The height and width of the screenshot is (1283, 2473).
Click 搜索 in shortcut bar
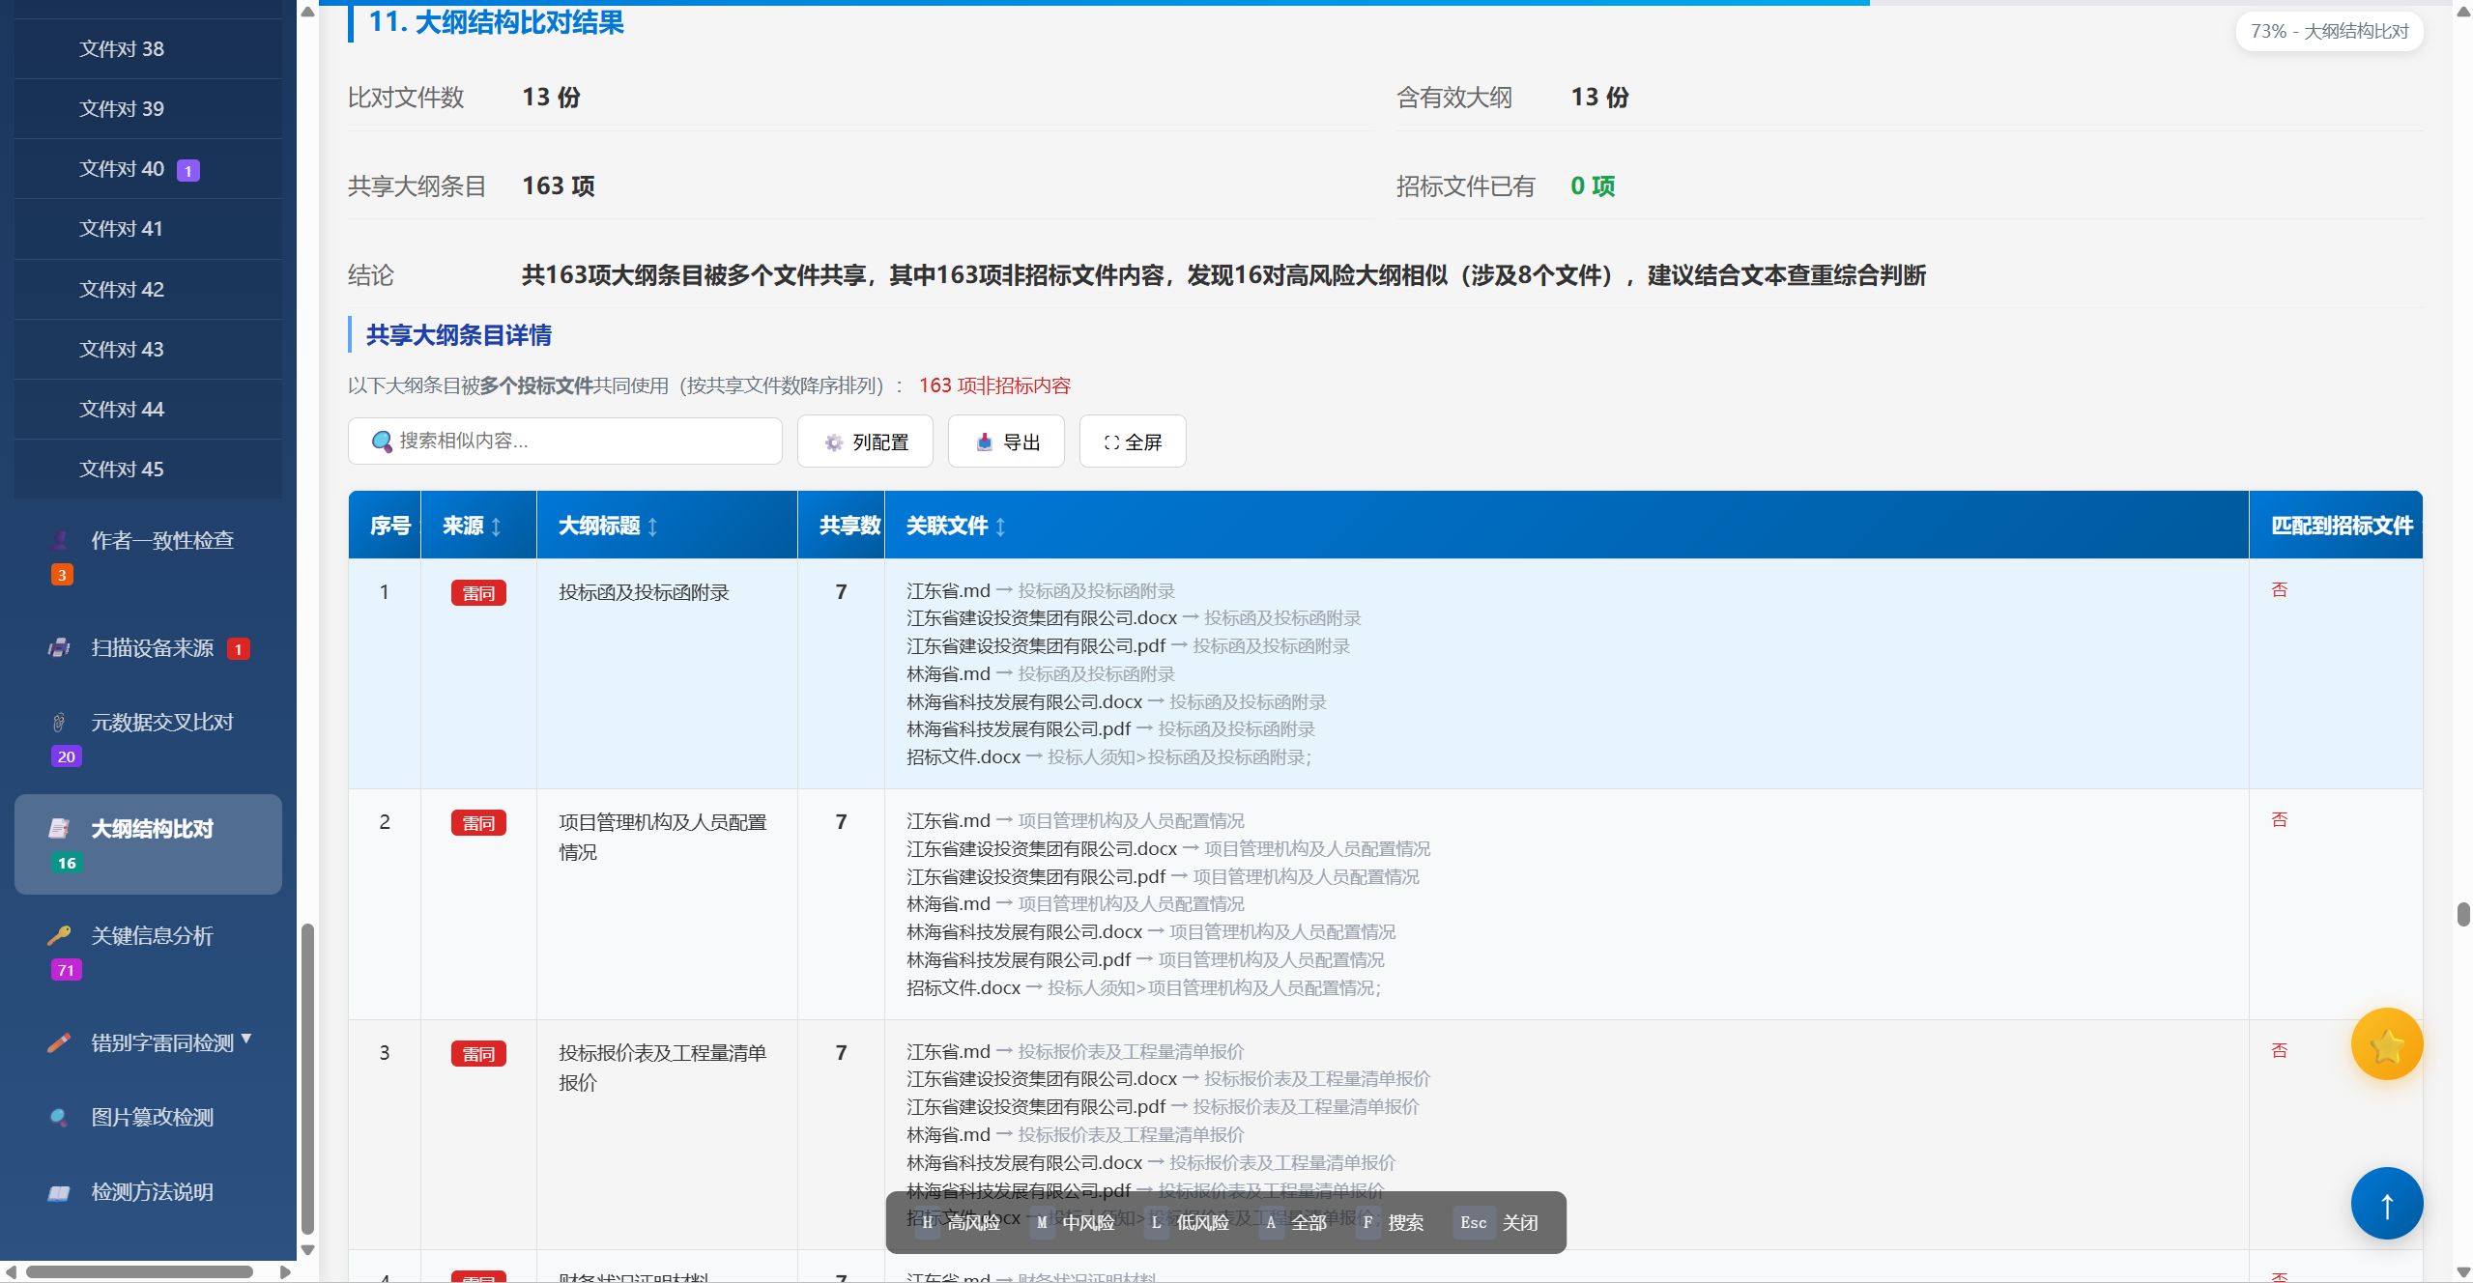pyautogui.click(x=1392, y=1223)
